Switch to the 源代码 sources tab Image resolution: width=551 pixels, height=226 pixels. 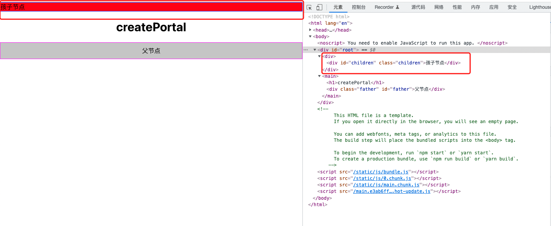[419, 7]
